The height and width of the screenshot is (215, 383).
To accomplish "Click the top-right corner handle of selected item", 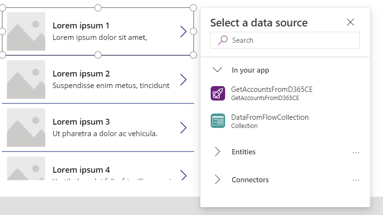I will coord(193,8).
